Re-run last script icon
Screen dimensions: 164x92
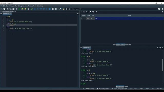click(32, 9)
